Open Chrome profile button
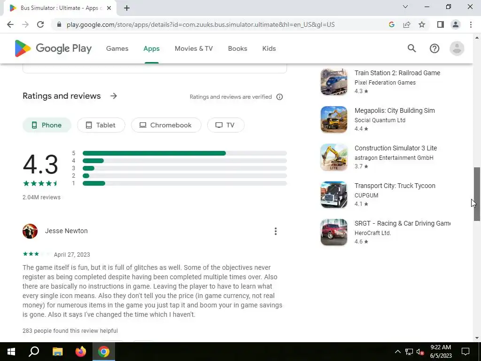Image resolution: width=481 pixels, height=361 pixels. [x=456, y=24]
